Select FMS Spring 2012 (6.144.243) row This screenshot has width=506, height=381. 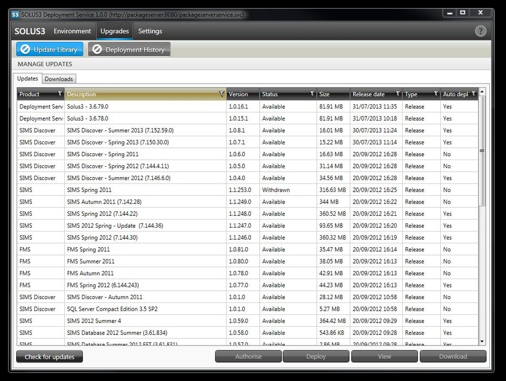(247, 285)
